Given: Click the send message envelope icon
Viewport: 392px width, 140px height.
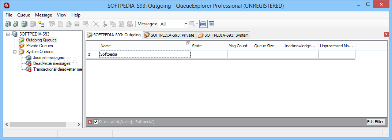Looking at the screenshot, I should pos(86,24).
